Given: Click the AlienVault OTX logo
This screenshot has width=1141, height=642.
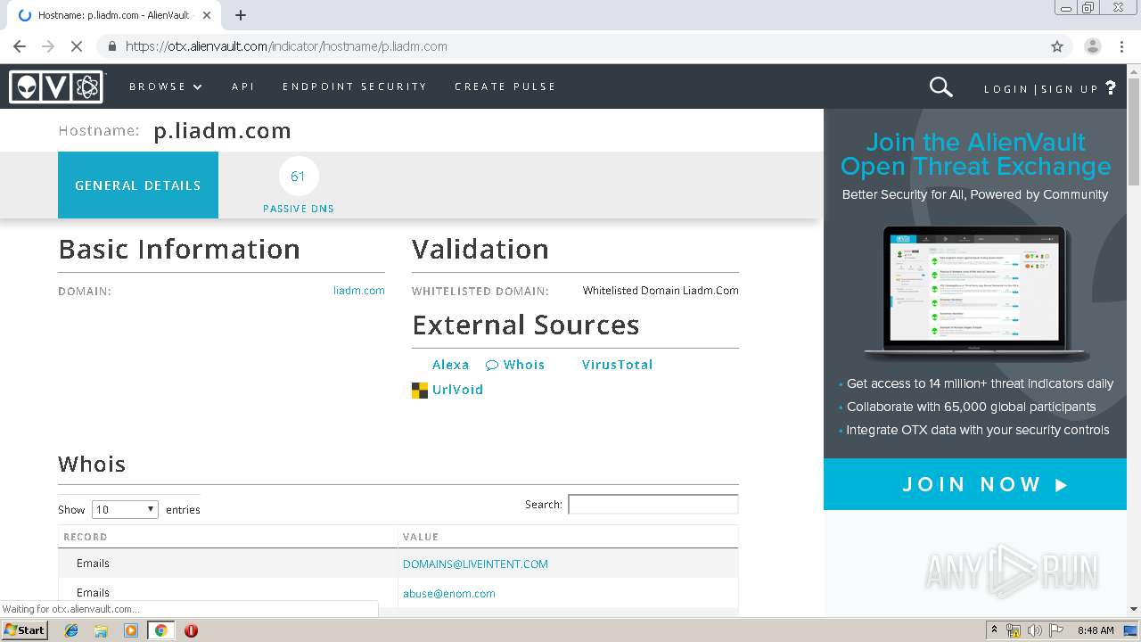Looking at the screenshot, I should click(57, 86).
